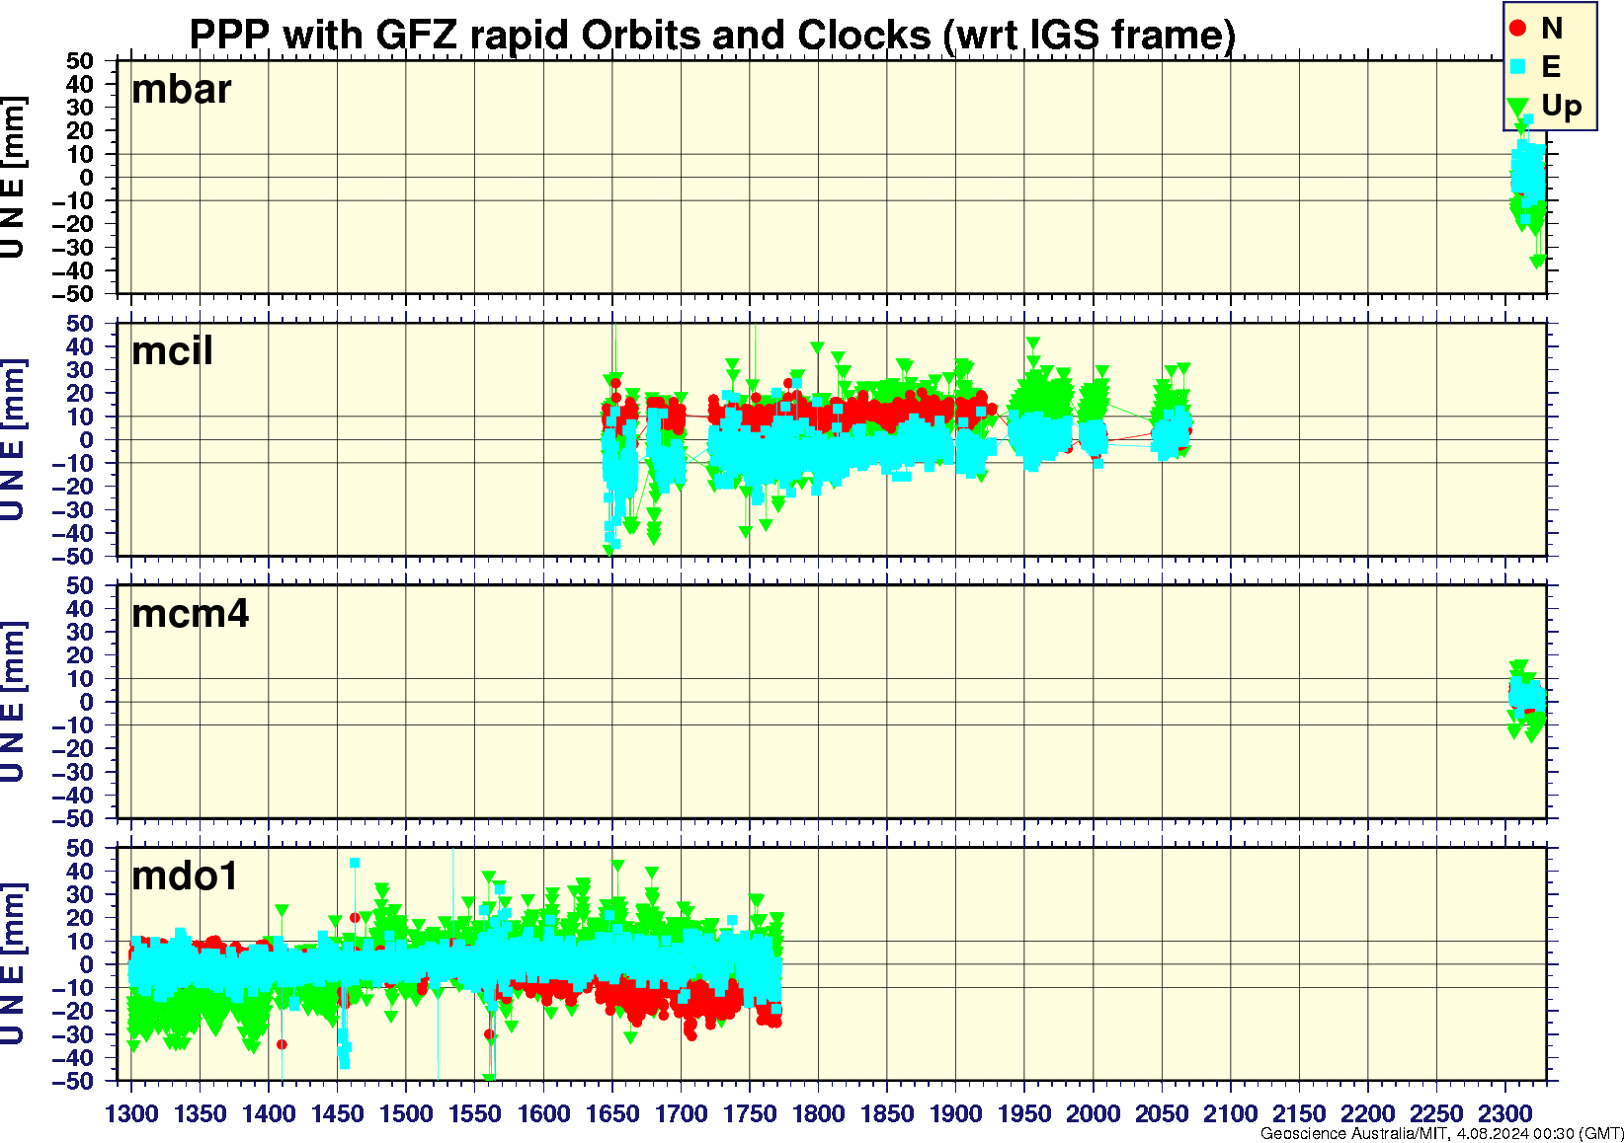Click the x-axis tick label 2100

coord(1230,1113)
